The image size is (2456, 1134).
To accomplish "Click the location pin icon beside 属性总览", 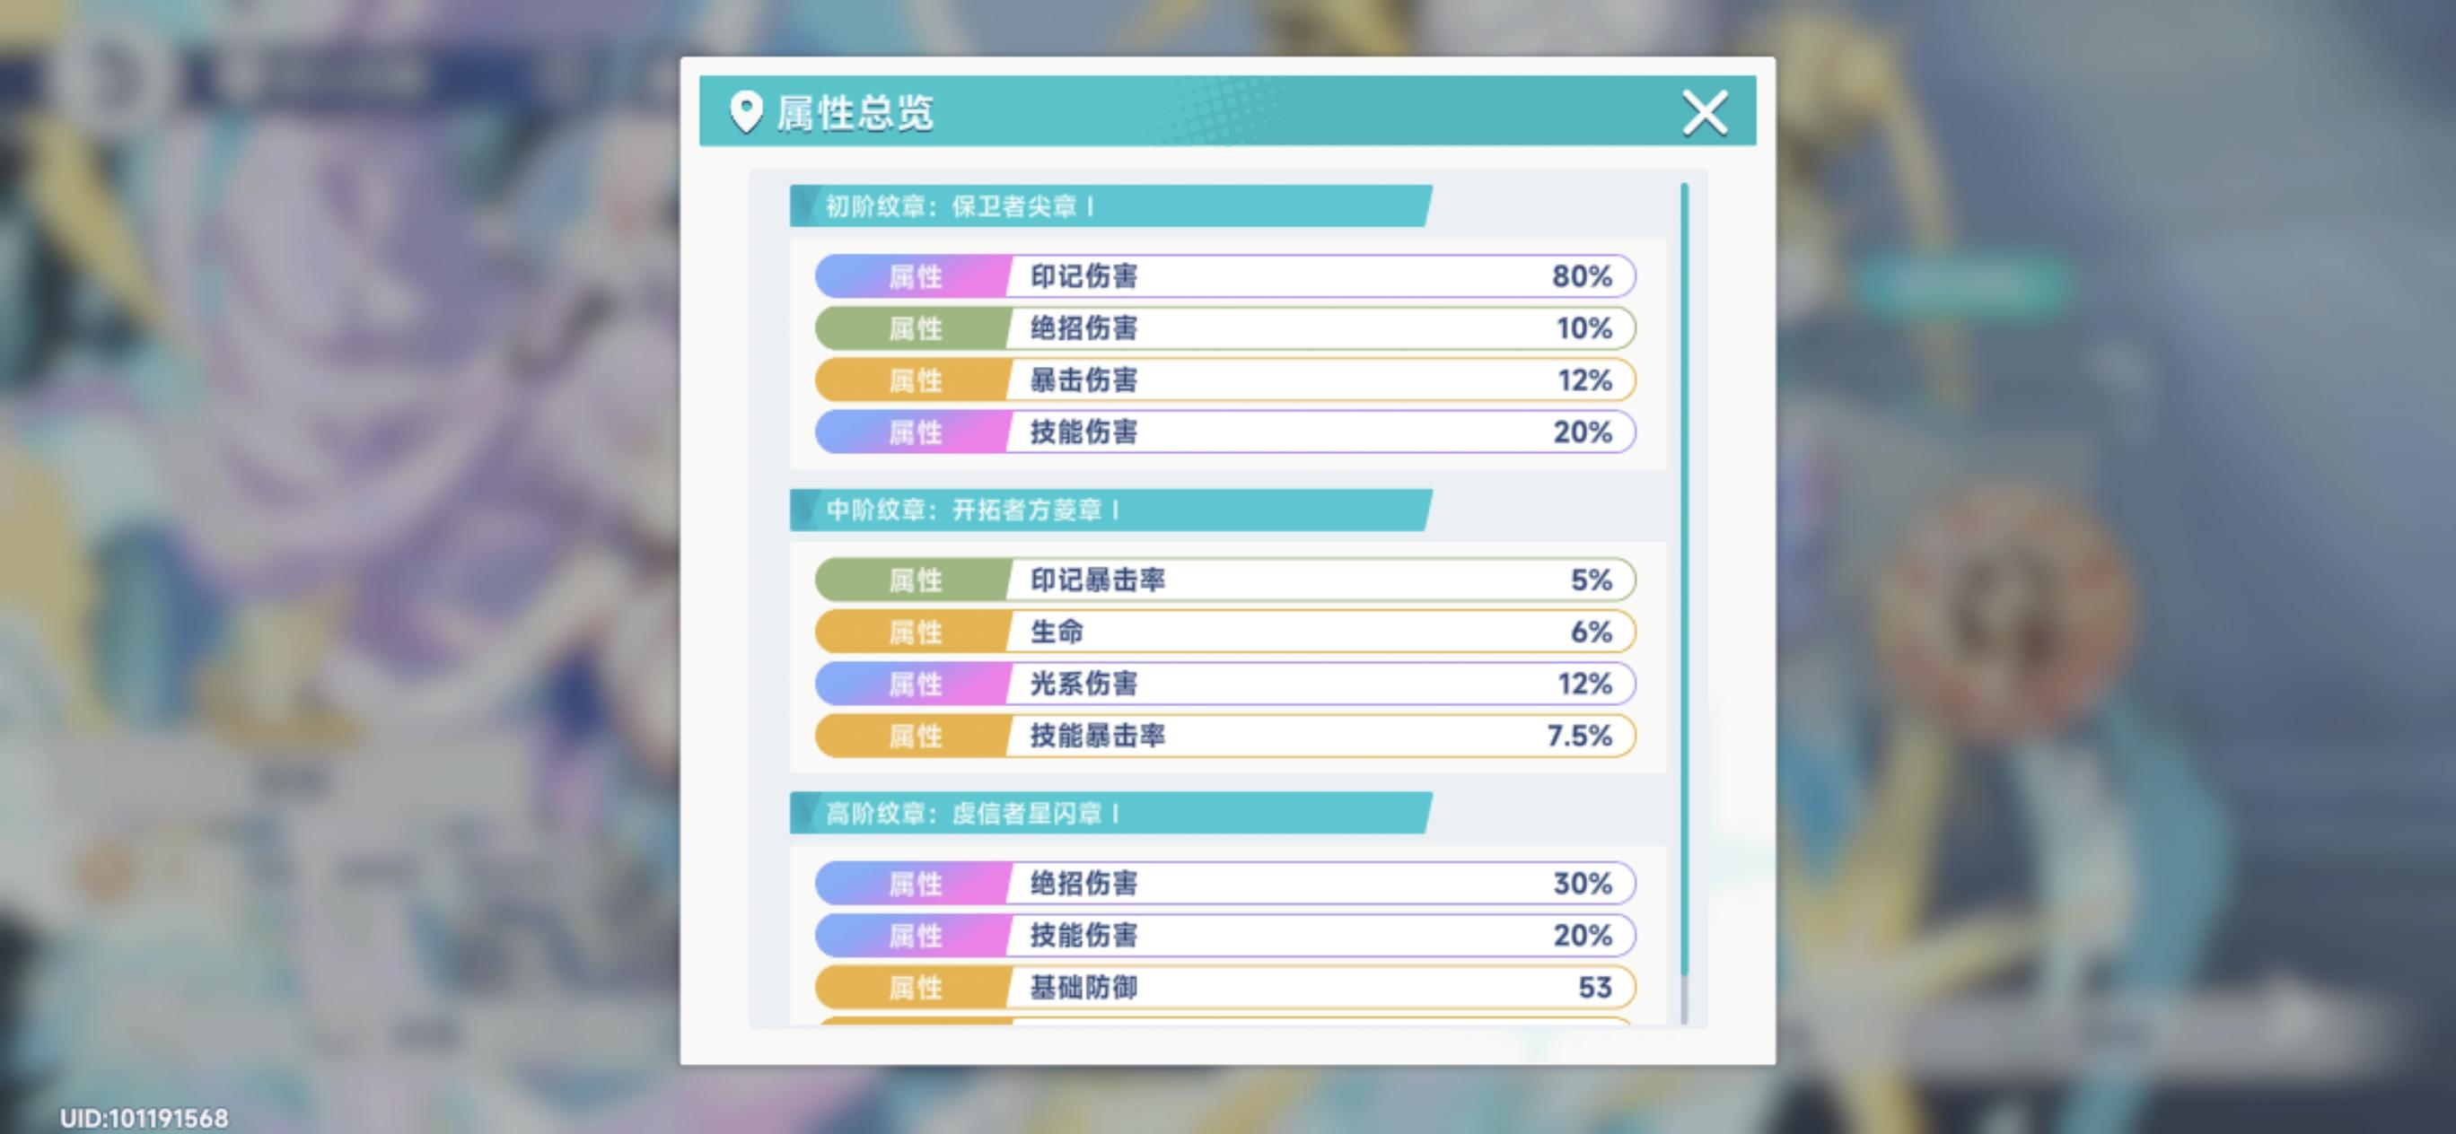I will pos(745,112).
